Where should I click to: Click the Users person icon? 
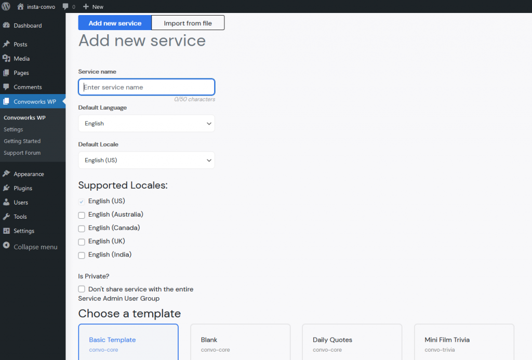[x=6, y=202]
